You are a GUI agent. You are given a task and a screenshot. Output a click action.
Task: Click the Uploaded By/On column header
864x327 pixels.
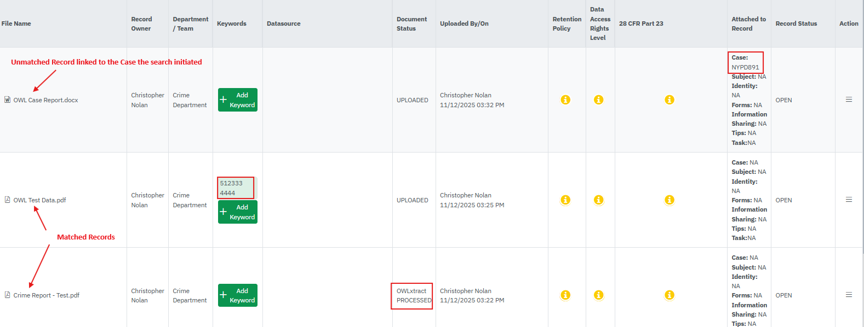(x=464, y=24)
